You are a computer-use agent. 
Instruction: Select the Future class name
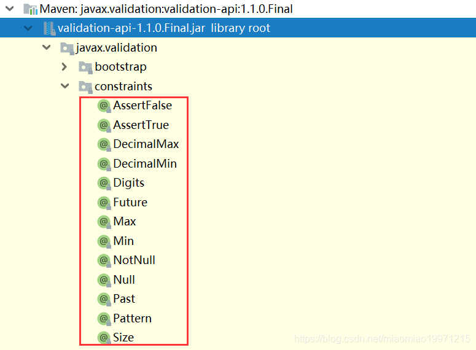[130, 202]
